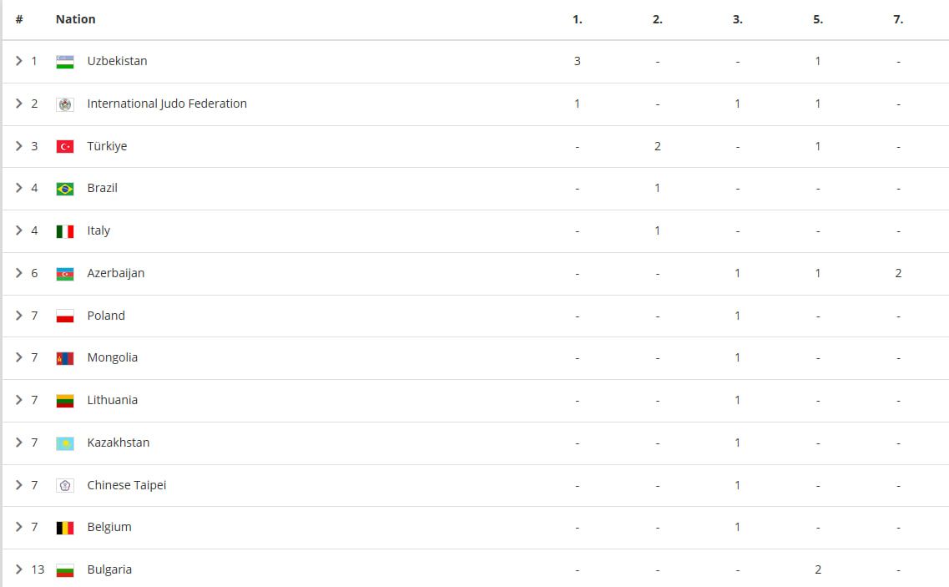
Task: Click the Türkiye flag icon
Action: point(65,147)
